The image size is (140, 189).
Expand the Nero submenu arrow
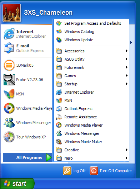[x=126, y=158]
